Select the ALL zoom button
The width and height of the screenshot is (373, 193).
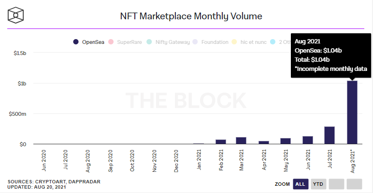coord(301,184)
